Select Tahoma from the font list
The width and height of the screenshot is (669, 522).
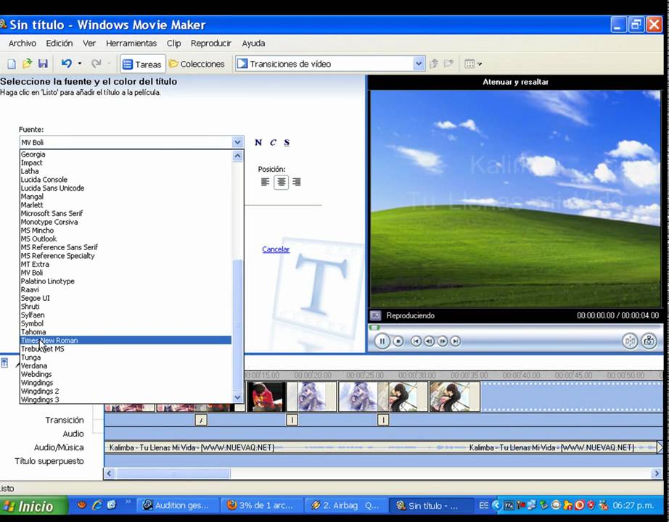pyautogui.click(x=126, y=332)
